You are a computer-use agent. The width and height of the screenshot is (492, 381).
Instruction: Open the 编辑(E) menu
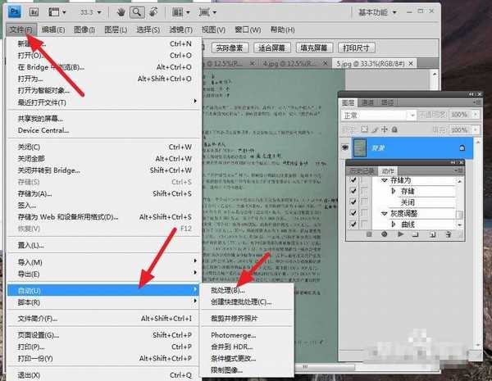[53, 29]
